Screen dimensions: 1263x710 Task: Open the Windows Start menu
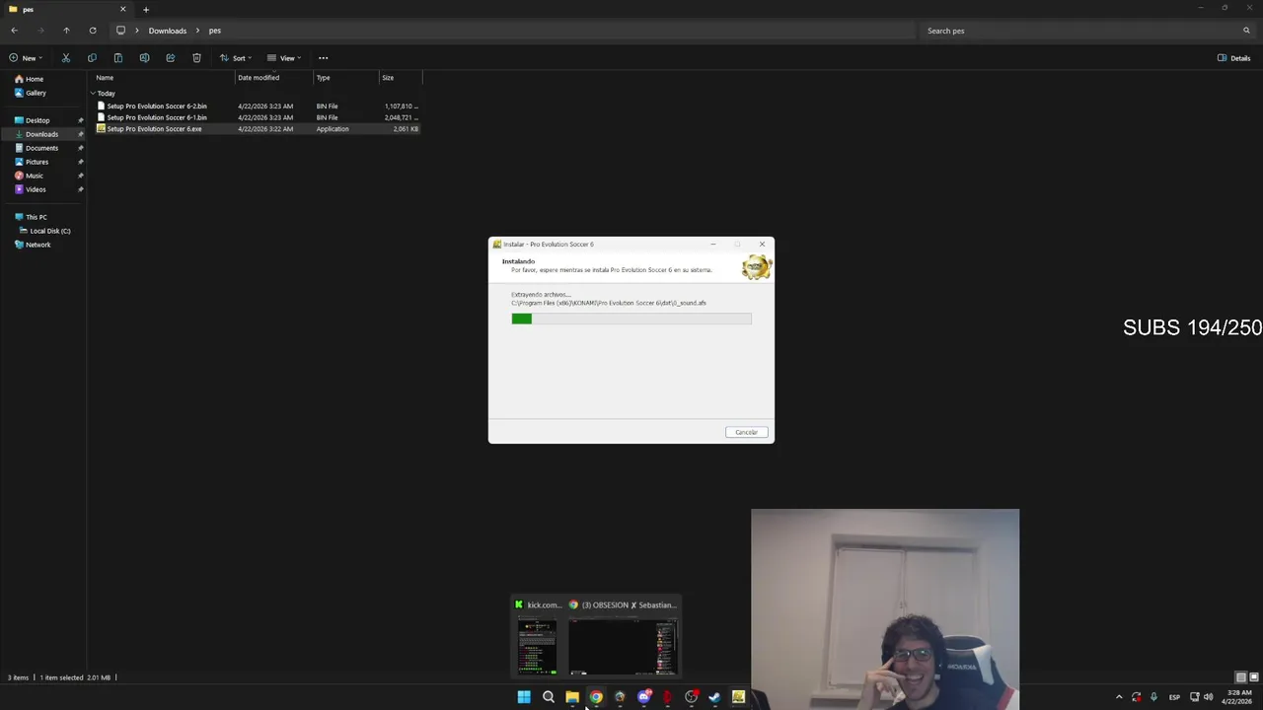(x=524, y=697)
